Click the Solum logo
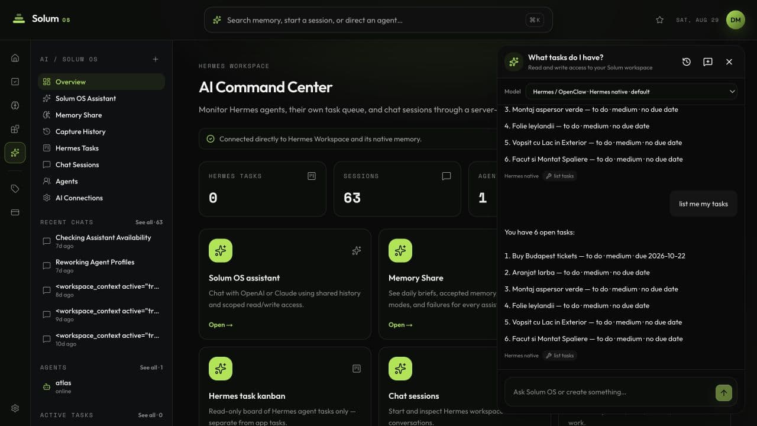757x426 pixels. click(41, 19)
